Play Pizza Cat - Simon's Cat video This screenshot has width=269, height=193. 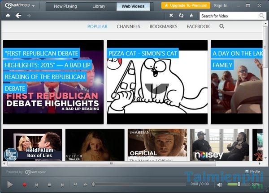(x=157, y=82)
